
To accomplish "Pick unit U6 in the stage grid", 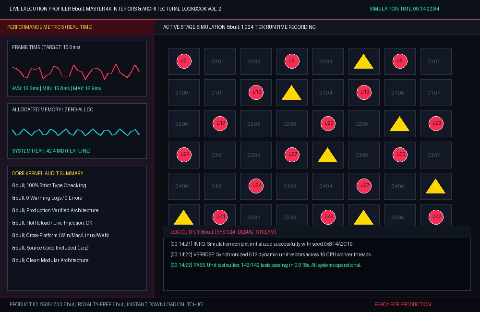I will click(x=400, y=61).
